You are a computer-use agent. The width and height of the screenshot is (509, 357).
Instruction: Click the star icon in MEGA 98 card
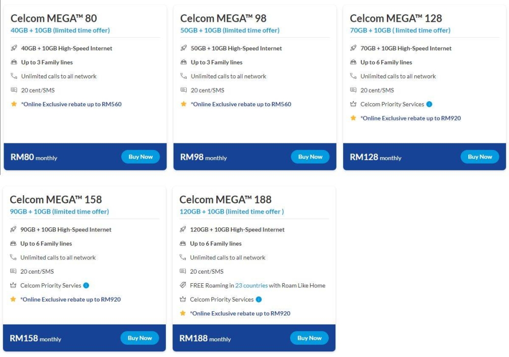[x=184, y=104]
